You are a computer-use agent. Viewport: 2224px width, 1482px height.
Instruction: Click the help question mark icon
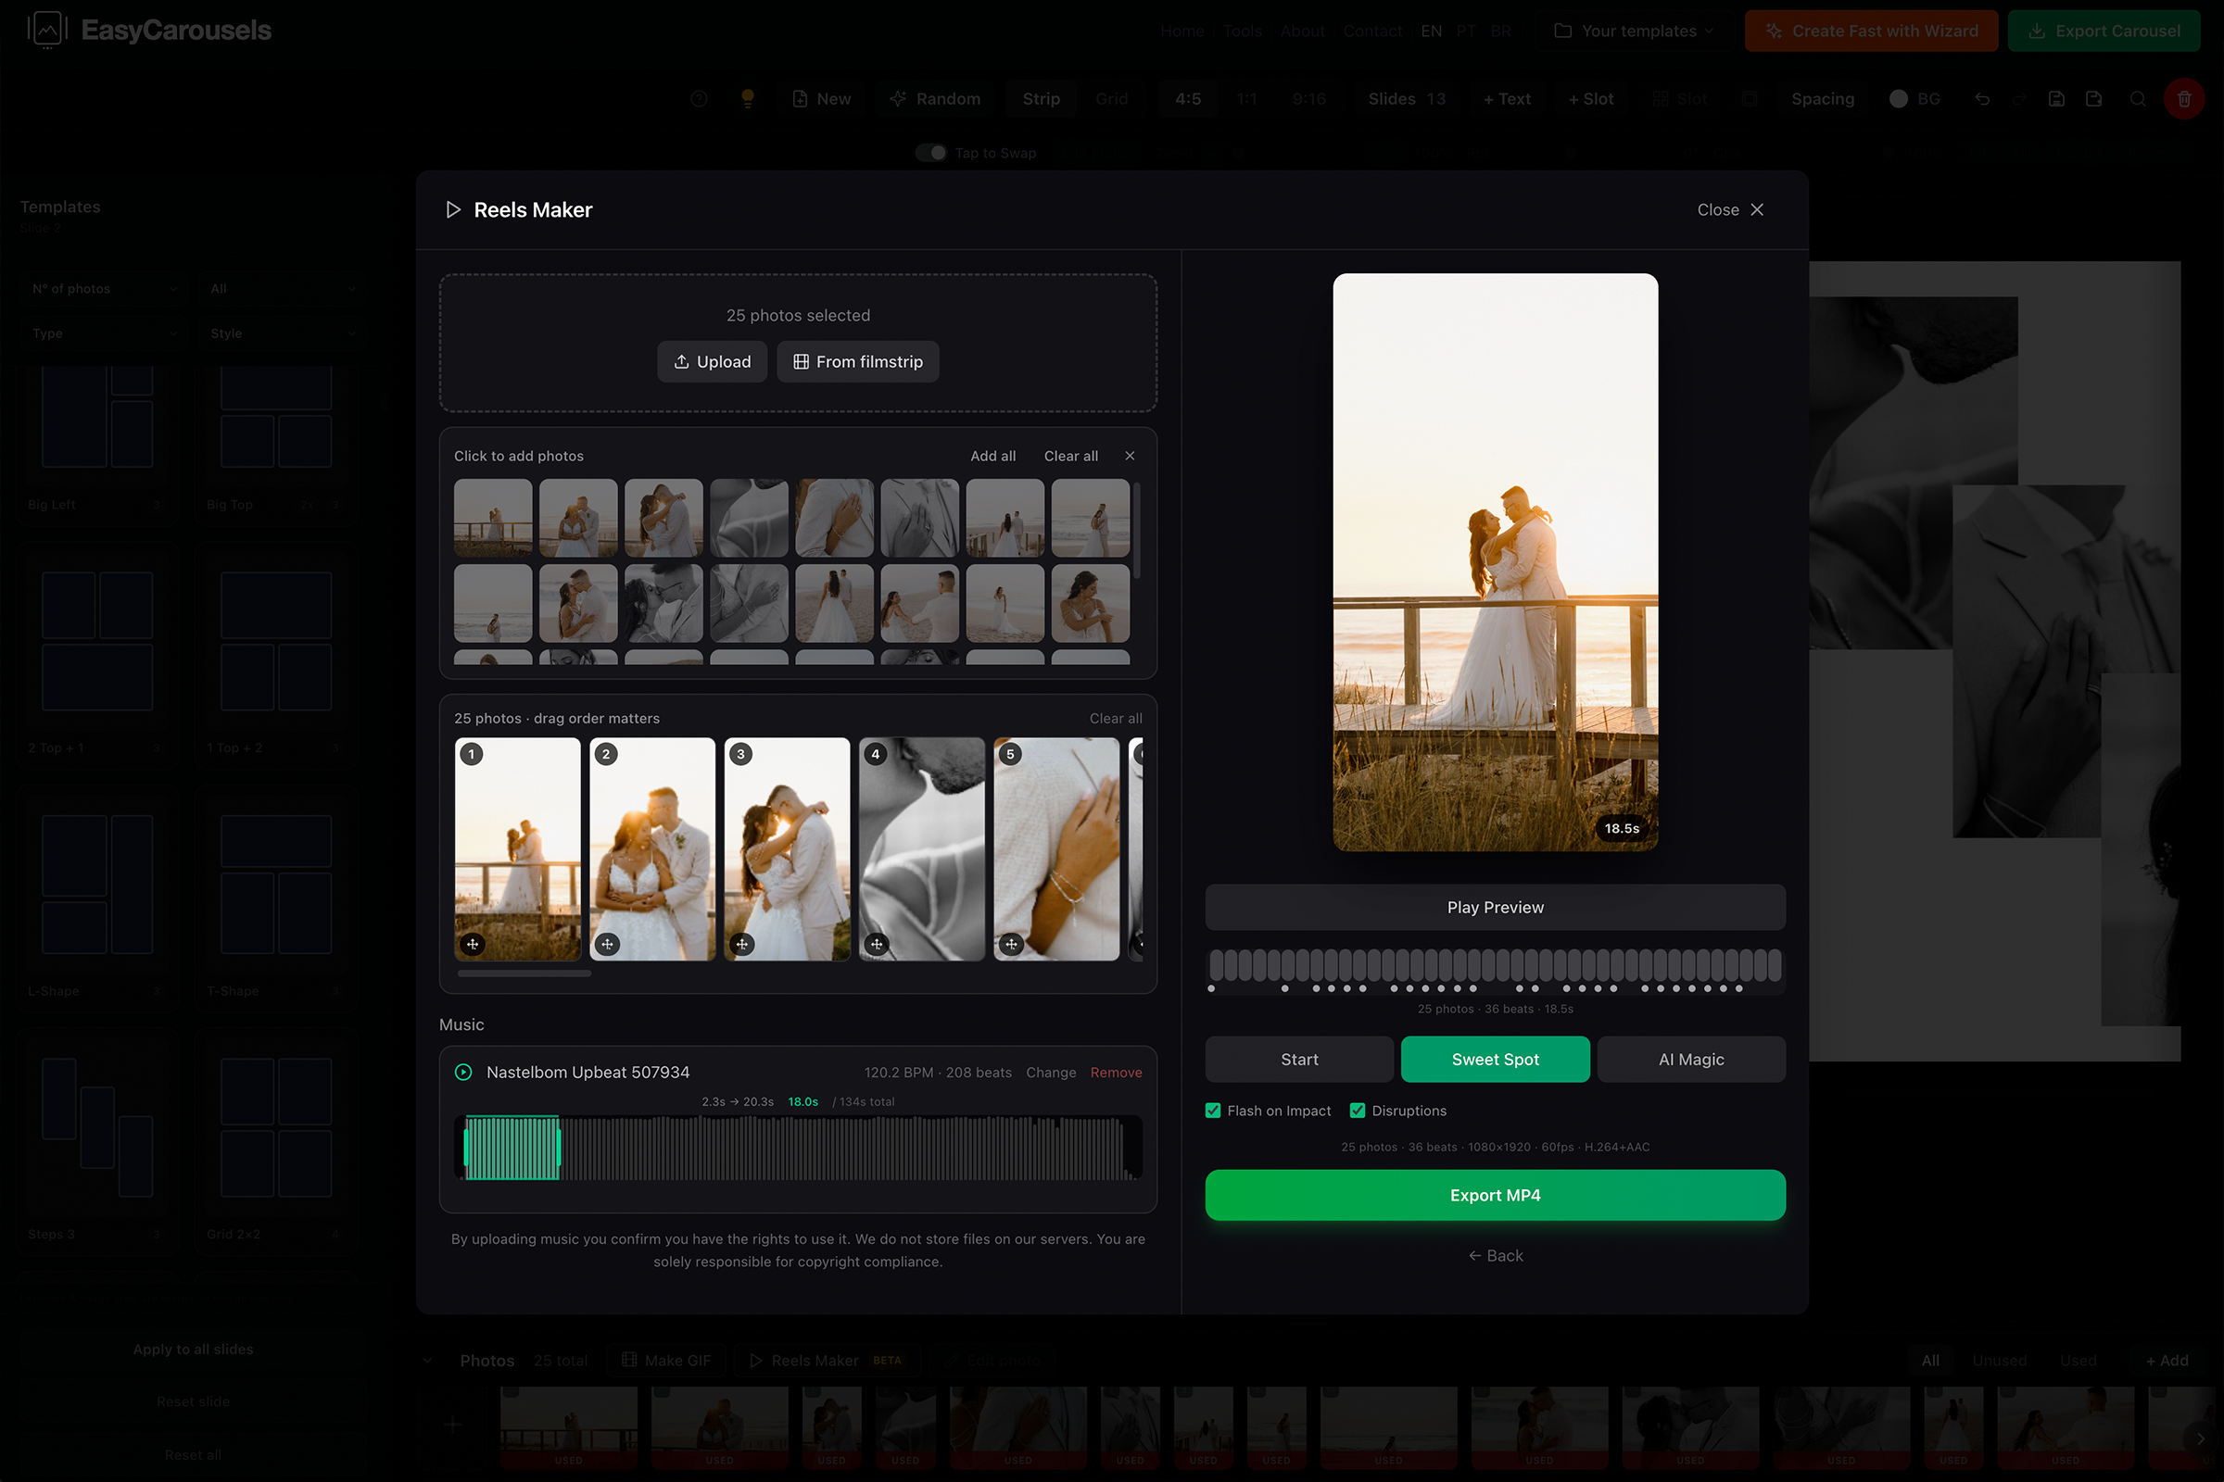point(699,98)
